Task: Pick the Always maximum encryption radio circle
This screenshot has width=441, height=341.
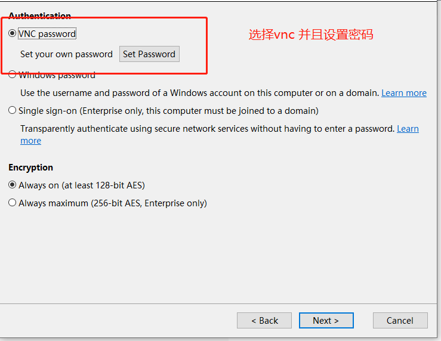Action: [13, 203]
